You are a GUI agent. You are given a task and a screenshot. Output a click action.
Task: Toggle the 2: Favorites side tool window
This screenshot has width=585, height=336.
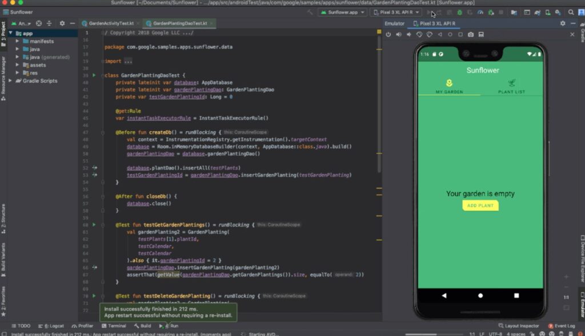coord(3,301)
